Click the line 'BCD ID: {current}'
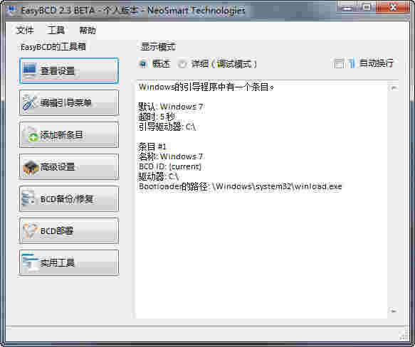Screen dimensions: 415x347 (x=170, y=166)
